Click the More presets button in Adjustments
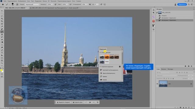The height and width of the screenshot is (109, 195). [x=107, y=61]
